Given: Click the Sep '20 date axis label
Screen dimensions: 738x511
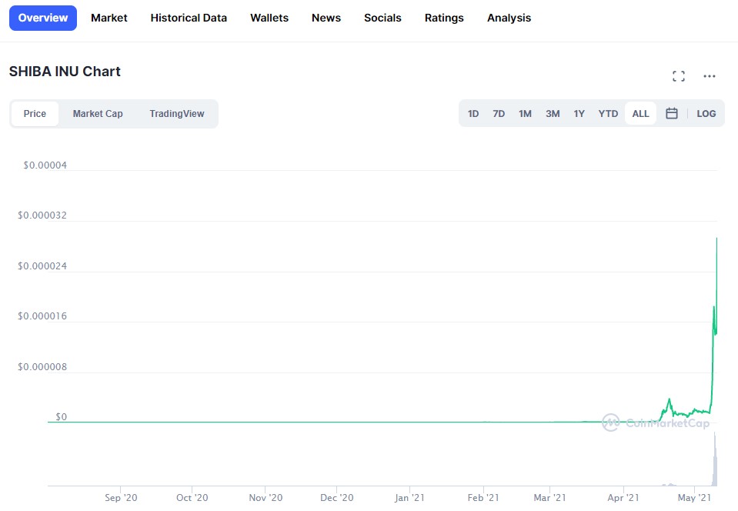Looking at the screenshot, I should 121,498.
